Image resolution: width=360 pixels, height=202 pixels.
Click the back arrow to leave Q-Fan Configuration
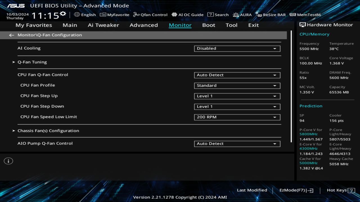click(x=11, y=35)
